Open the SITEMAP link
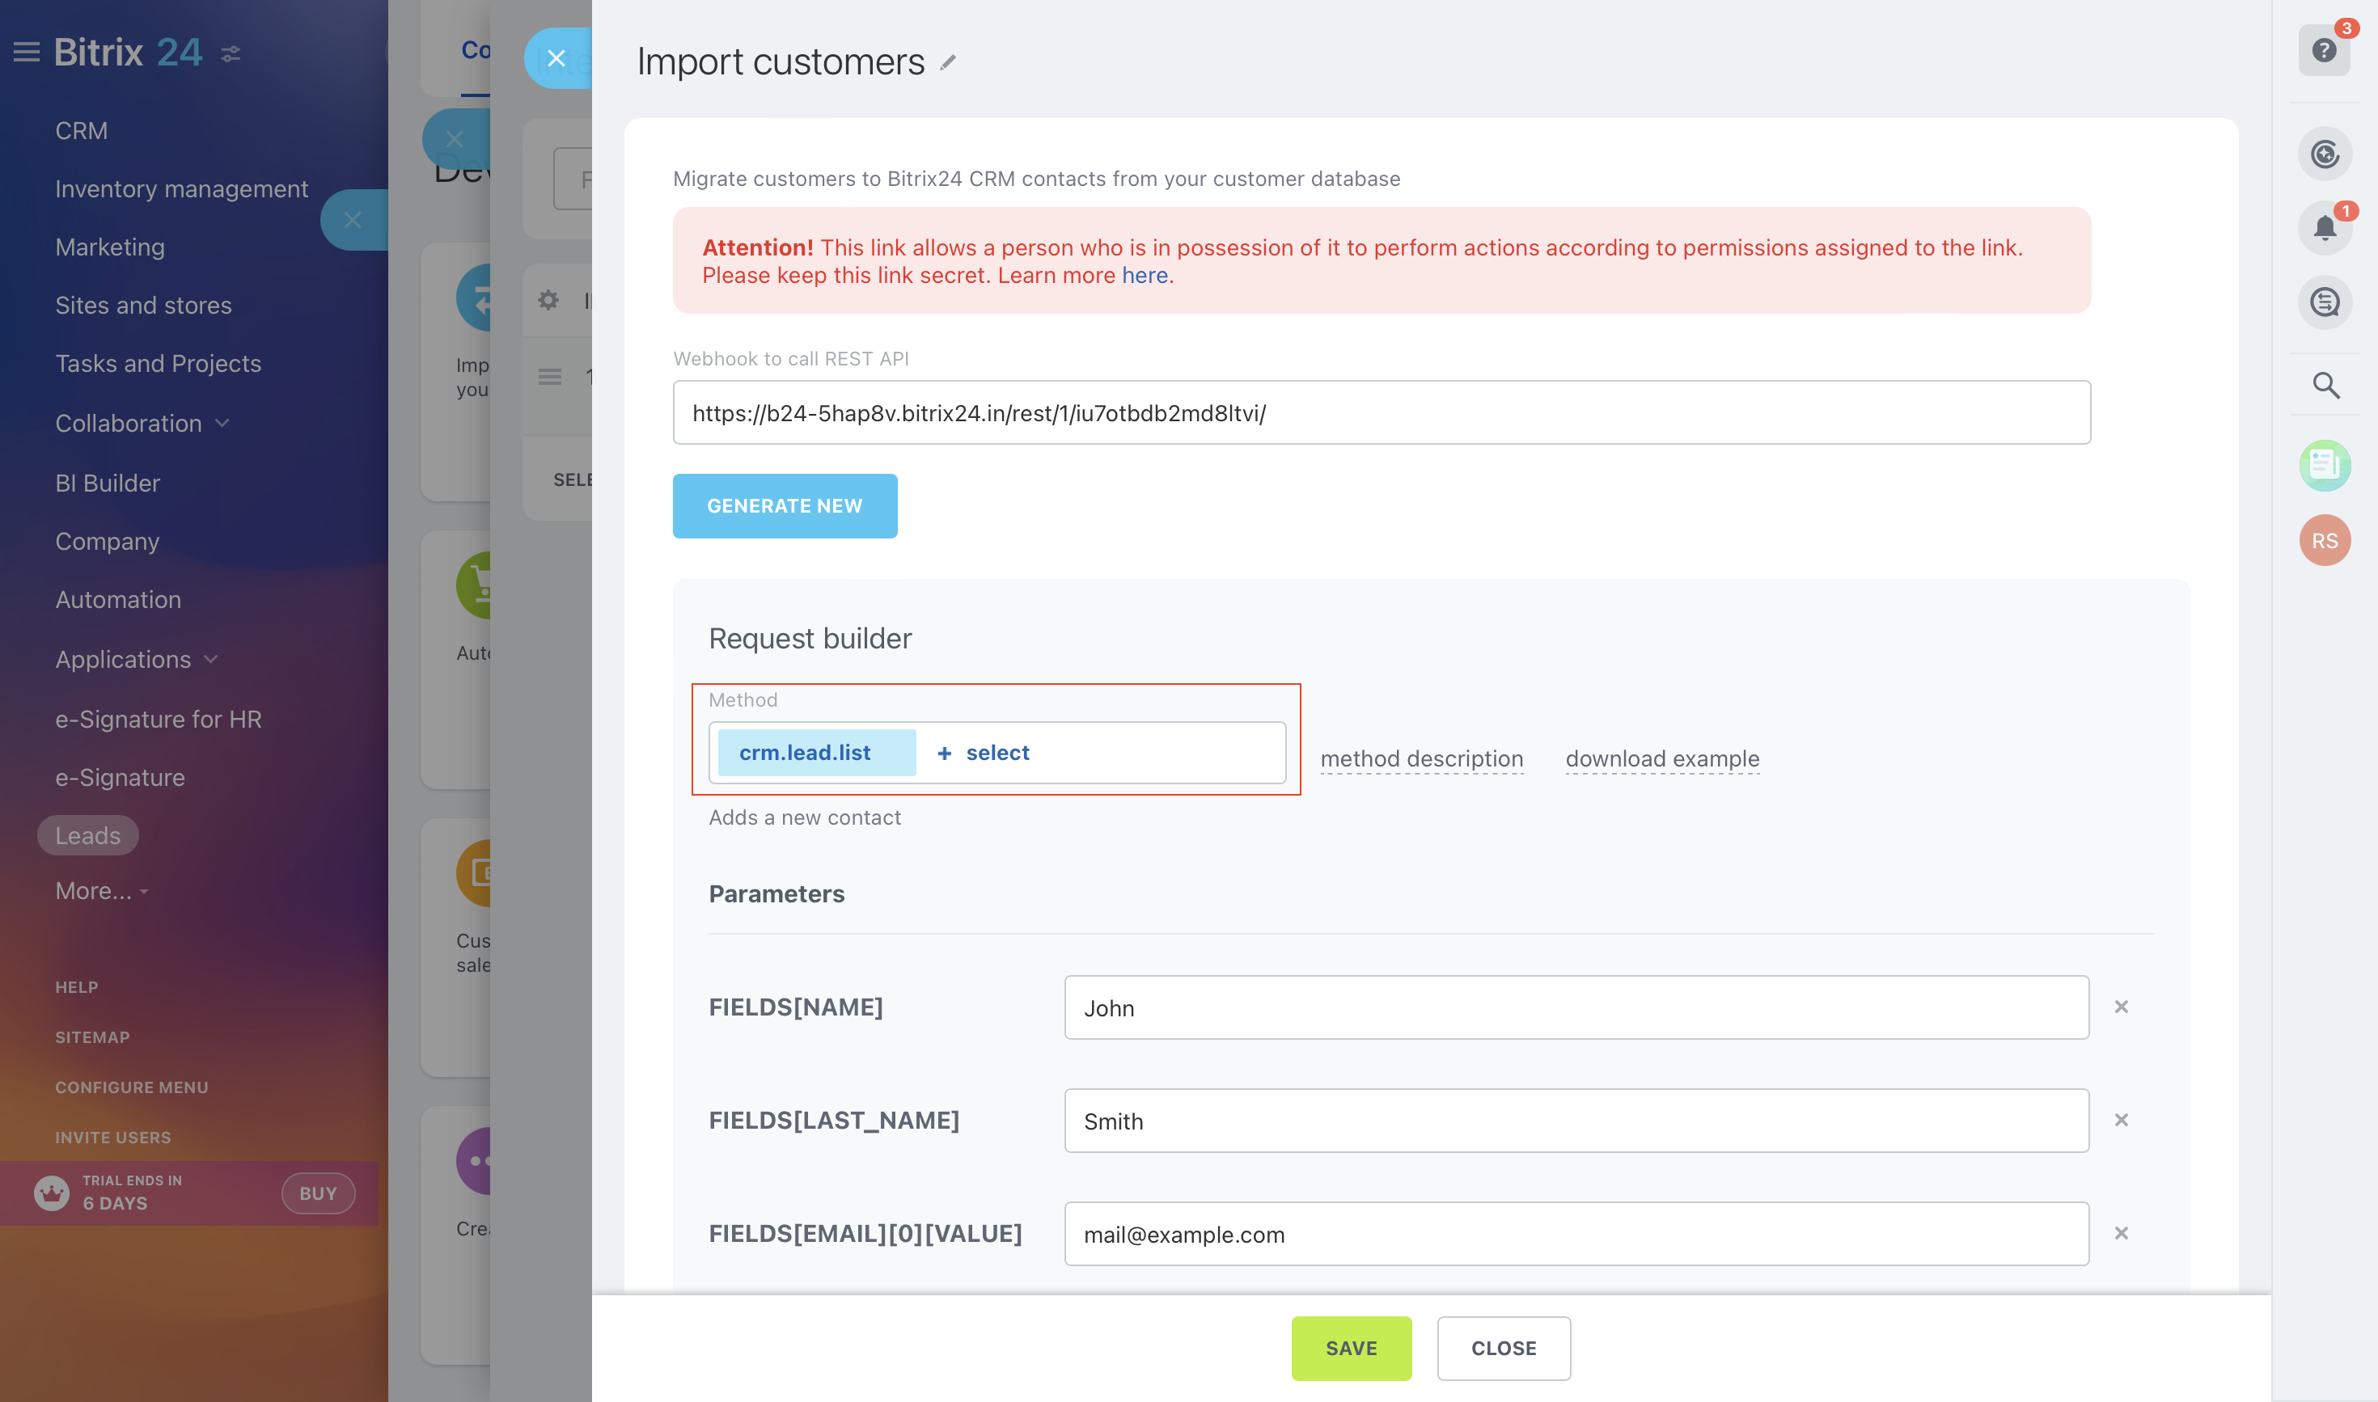The image size is (2378, 1402). [93, 1037]
